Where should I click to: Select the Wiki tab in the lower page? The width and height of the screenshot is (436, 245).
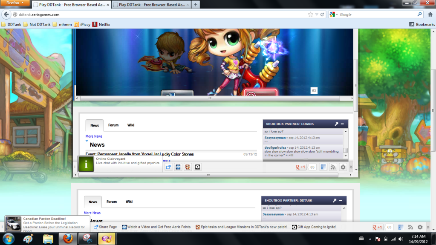129,202
